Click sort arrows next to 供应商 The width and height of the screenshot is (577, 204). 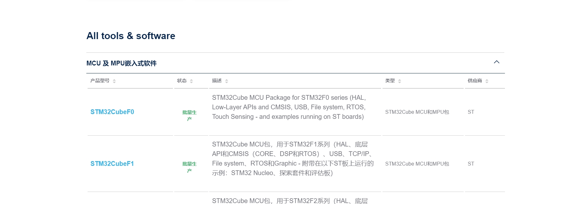[x=487, y=81]
